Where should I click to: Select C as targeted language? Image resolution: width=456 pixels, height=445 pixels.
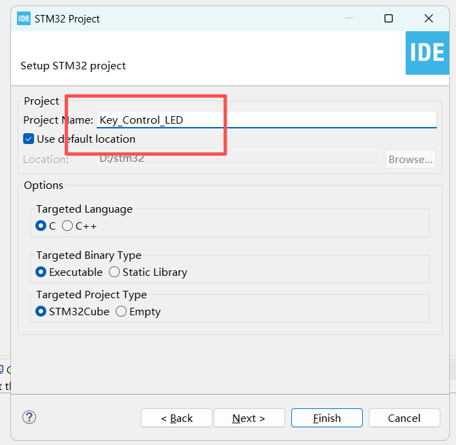[41, 226]
